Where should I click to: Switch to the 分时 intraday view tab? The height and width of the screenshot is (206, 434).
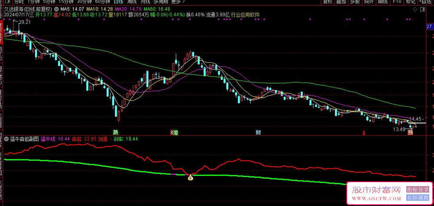click(x=20, y=1)
